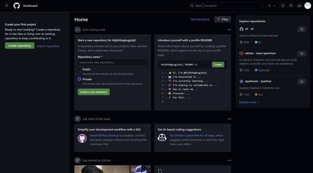Open the Notifications inbox icon
This screenshot has width=313, height=173.
point(299,5)
